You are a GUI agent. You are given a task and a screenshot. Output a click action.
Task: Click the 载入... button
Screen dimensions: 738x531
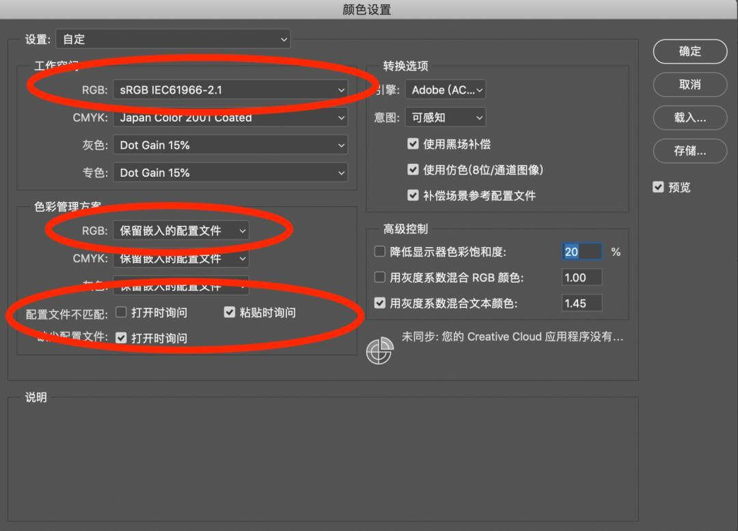click(x=690, y=117)
